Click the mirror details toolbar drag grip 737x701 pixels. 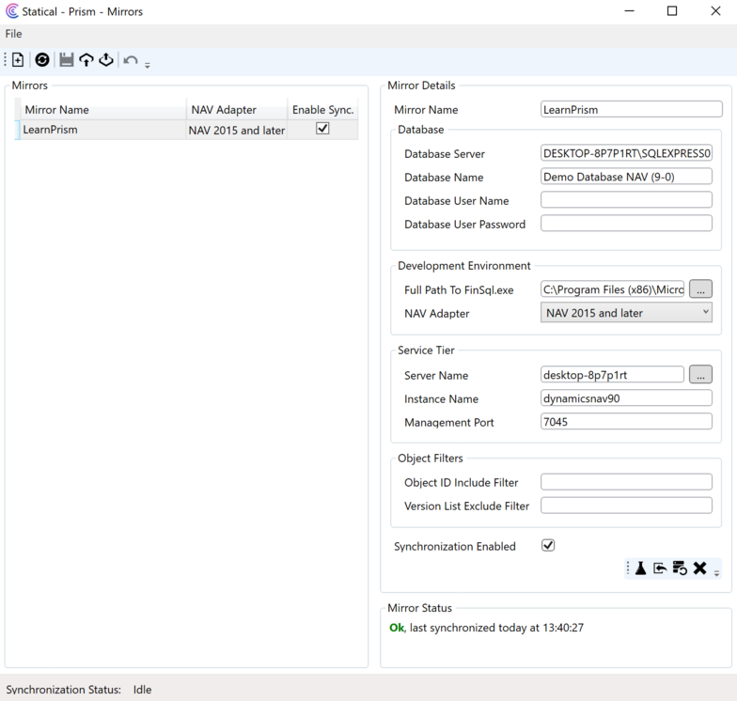628,568
